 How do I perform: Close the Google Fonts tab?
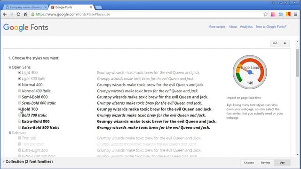coord(91,8)
